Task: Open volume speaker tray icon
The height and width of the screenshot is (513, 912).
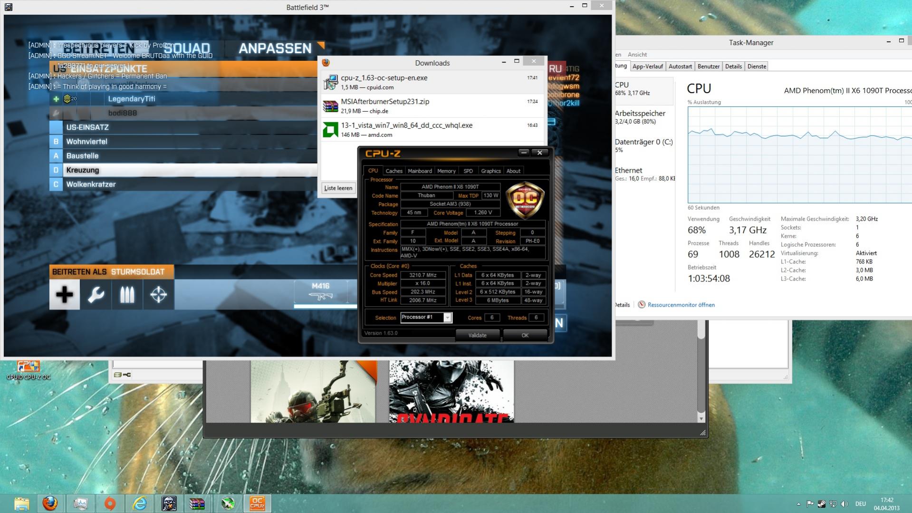Action: coord(845,504)
